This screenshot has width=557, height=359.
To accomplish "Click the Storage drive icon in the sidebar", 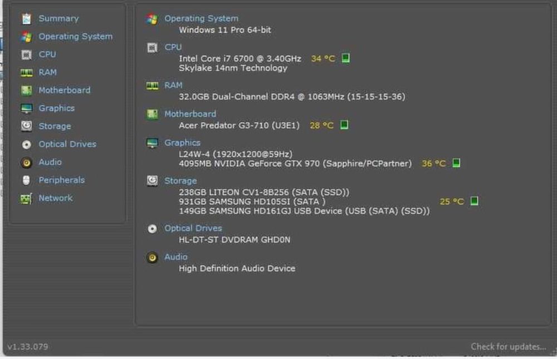I will [26, 126].
